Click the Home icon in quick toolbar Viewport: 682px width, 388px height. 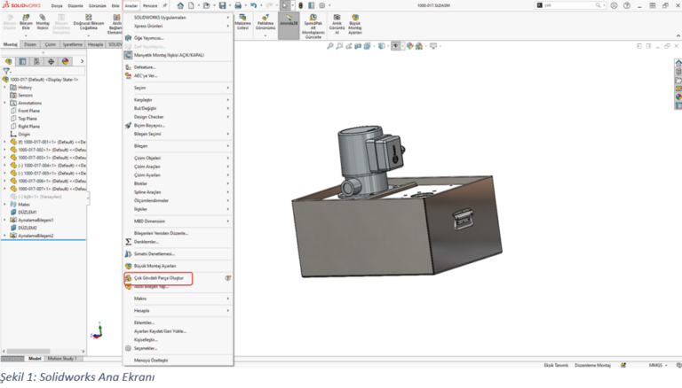pos(178,5)
